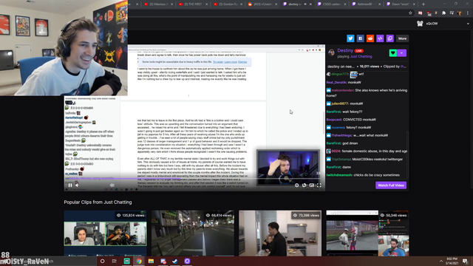Share the clip on Facebook
The image size is (473, 266).
(x=360, y=38)
